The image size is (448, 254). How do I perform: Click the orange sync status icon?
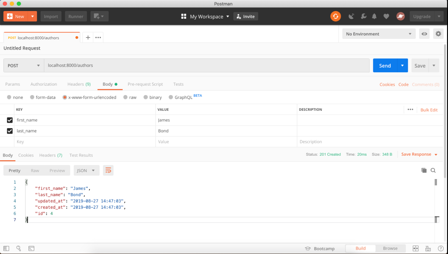pyautogui.click(x=336, y=16)
